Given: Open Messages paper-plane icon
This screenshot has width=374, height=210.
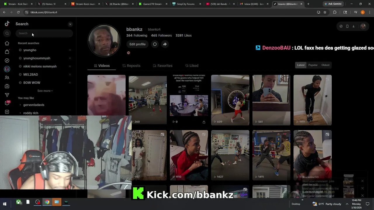Looking at the screenshot, I should point(7,95).
